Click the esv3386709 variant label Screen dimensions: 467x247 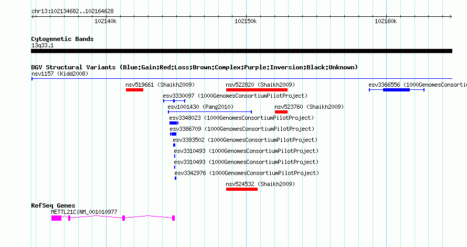[x=242, y=129]
